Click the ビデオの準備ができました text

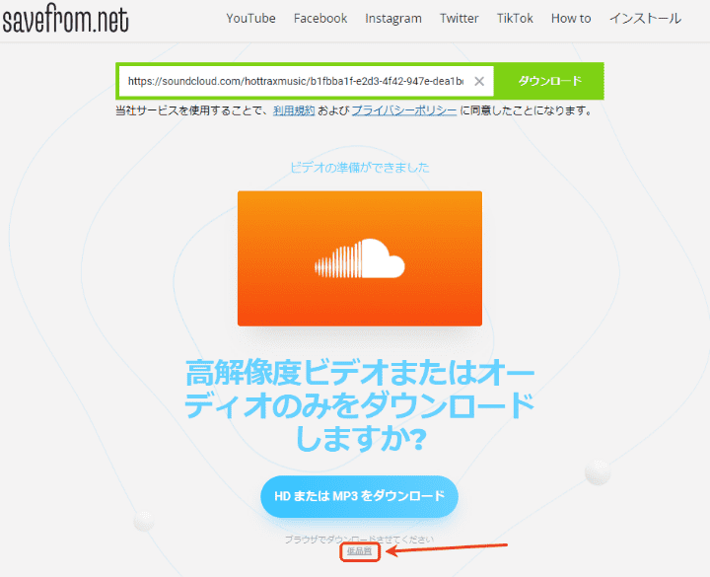tap(360, 168)
